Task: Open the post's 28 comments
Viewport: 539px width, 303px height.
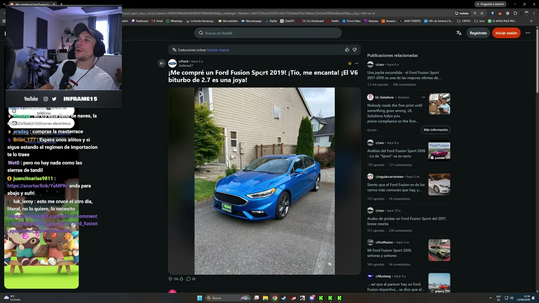Action: point(191,279)
